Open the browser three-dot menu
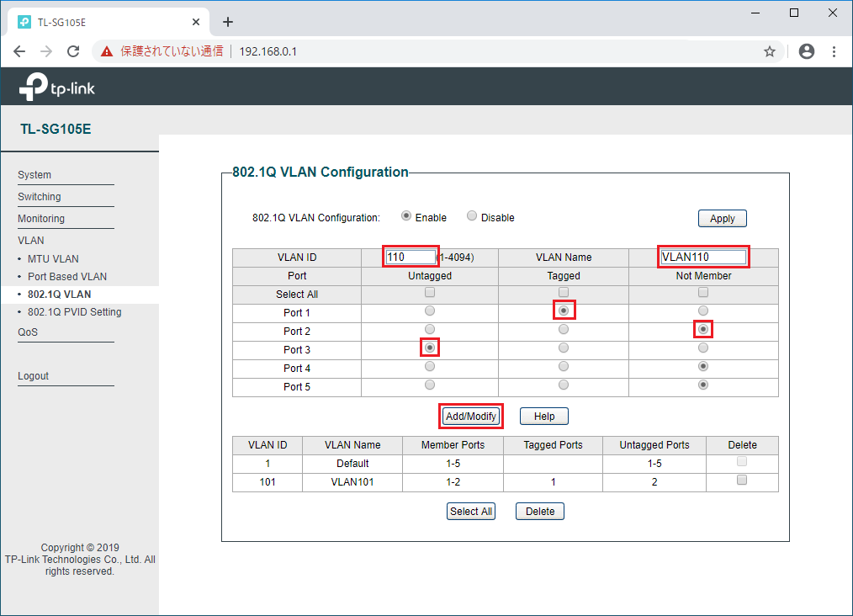Screen dimensions: 853x616 834,51
